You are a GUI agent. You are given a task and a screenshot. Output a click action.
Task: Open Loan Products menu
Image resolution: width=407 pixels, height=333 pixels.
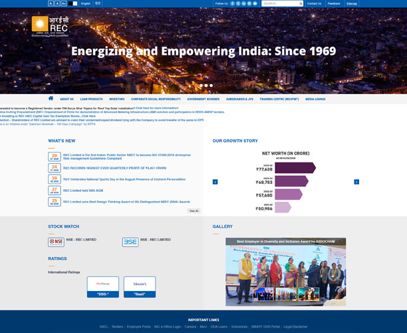[91, 99]
